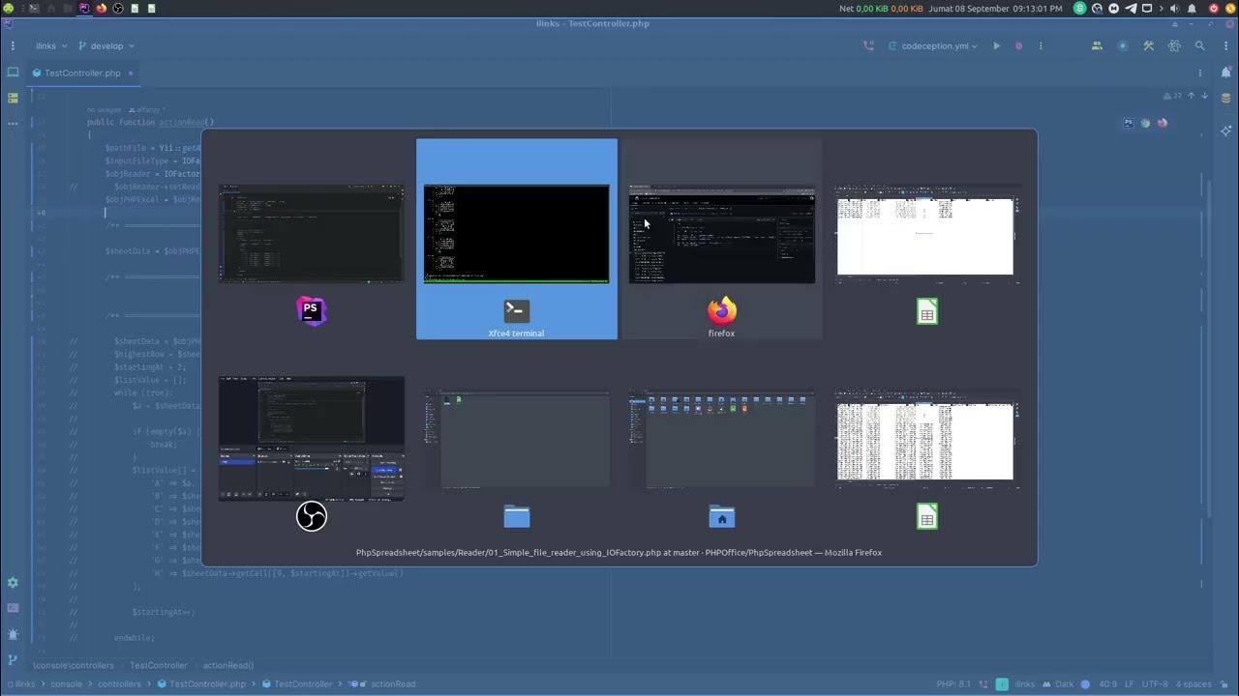Screen dimensions: 1239x696
Task: Open PhpStorm main menu hamburger icon
Action: pos(13,45)
